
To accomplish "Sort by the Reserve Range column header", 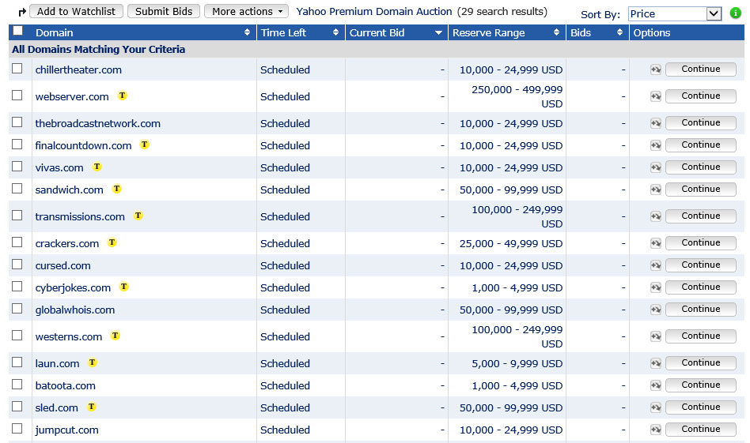I will (x=506, y=32).
